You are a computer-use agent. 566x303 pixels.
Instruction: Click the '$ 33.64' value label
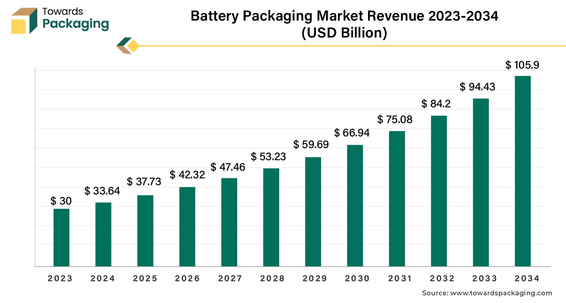coord(102,191)
